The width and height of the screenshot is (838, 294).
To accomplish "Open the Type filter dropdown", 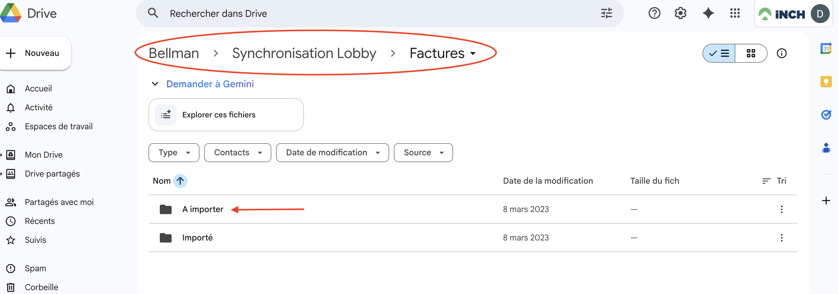I will [x=174, y=153].
